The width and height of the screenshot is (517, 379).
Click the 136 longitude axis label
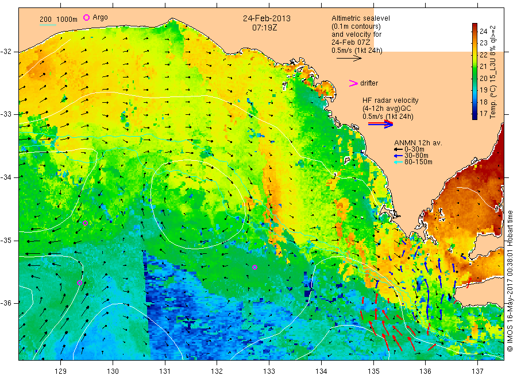pyautogui.click(x=425, y=372)
